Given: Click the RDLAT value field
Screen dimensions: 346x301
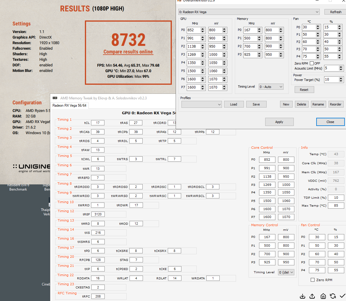Looking at the screenshot, I should click(174, 278).
